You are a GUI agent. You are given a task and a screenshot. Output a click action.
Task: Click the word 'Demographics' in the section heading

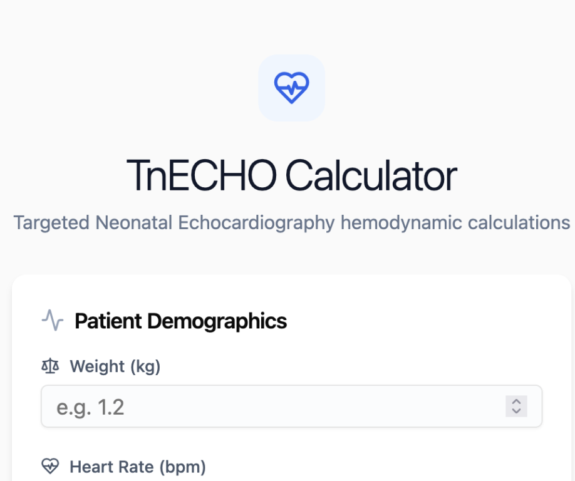(217, 321)
